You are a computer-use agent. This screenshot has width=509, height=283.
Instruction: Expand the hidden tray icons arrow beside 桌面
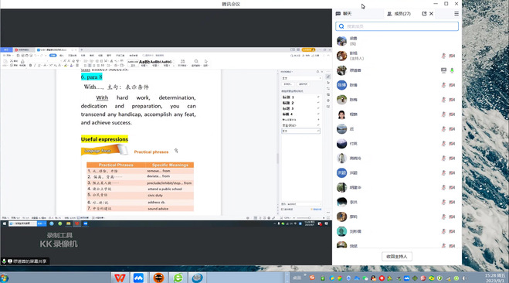pos(305,275)
